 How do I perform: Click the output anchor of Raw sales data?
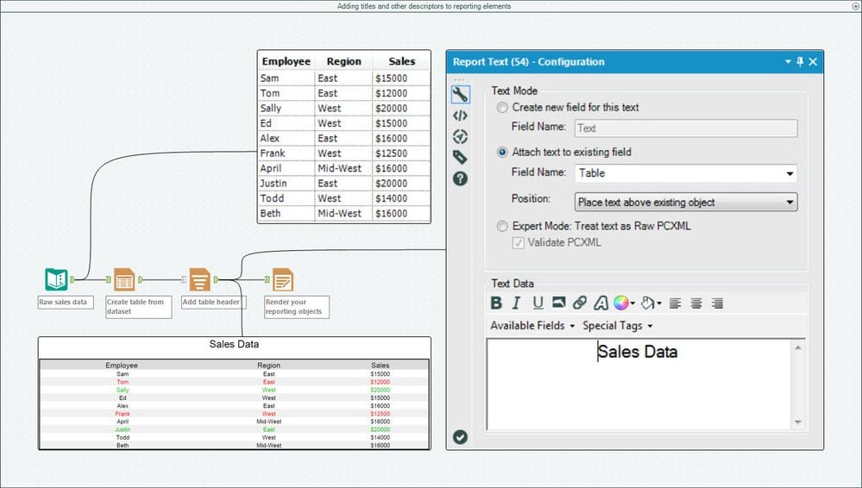tap(72, 279)
